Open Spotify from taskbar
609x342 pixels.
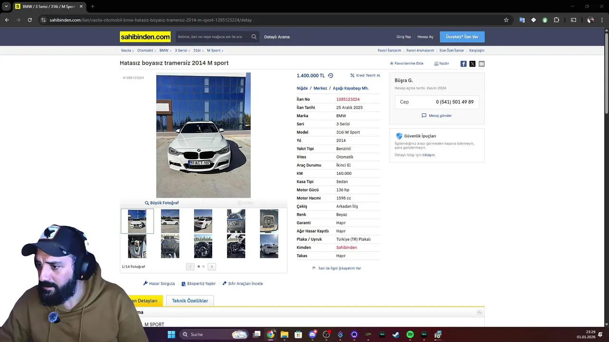(410, 334)
